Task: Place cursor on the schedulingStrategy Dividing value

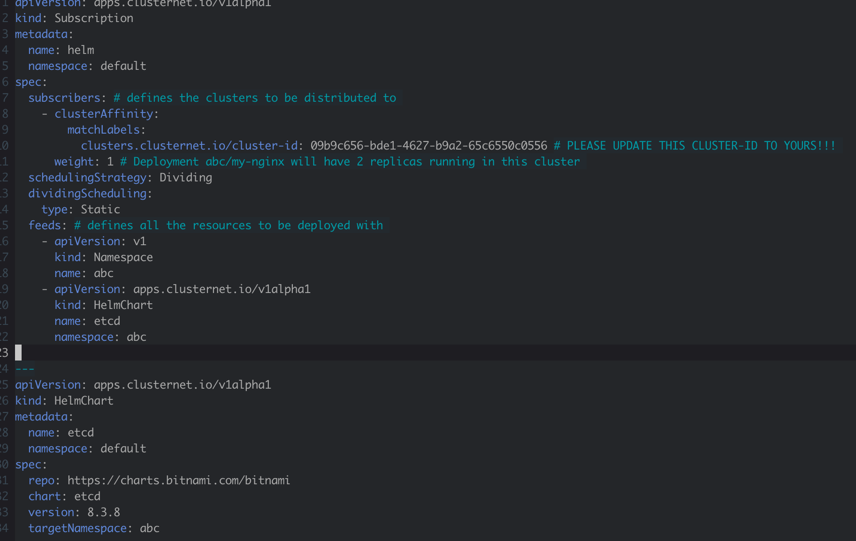Action: (185, 177)
